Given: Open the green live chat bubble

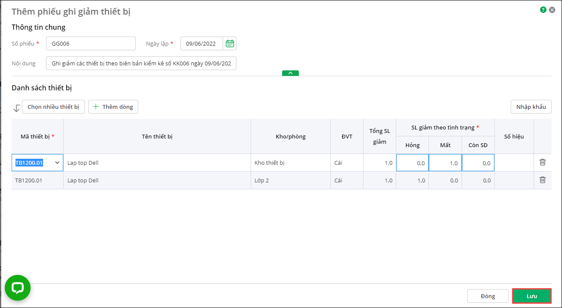Looking at the screenshot, I should click(18, 288).
